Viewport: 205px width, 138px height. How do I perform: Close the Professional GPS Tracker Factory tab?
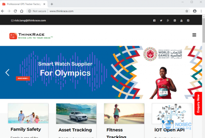pyautogui.click(x=44, y=4)
